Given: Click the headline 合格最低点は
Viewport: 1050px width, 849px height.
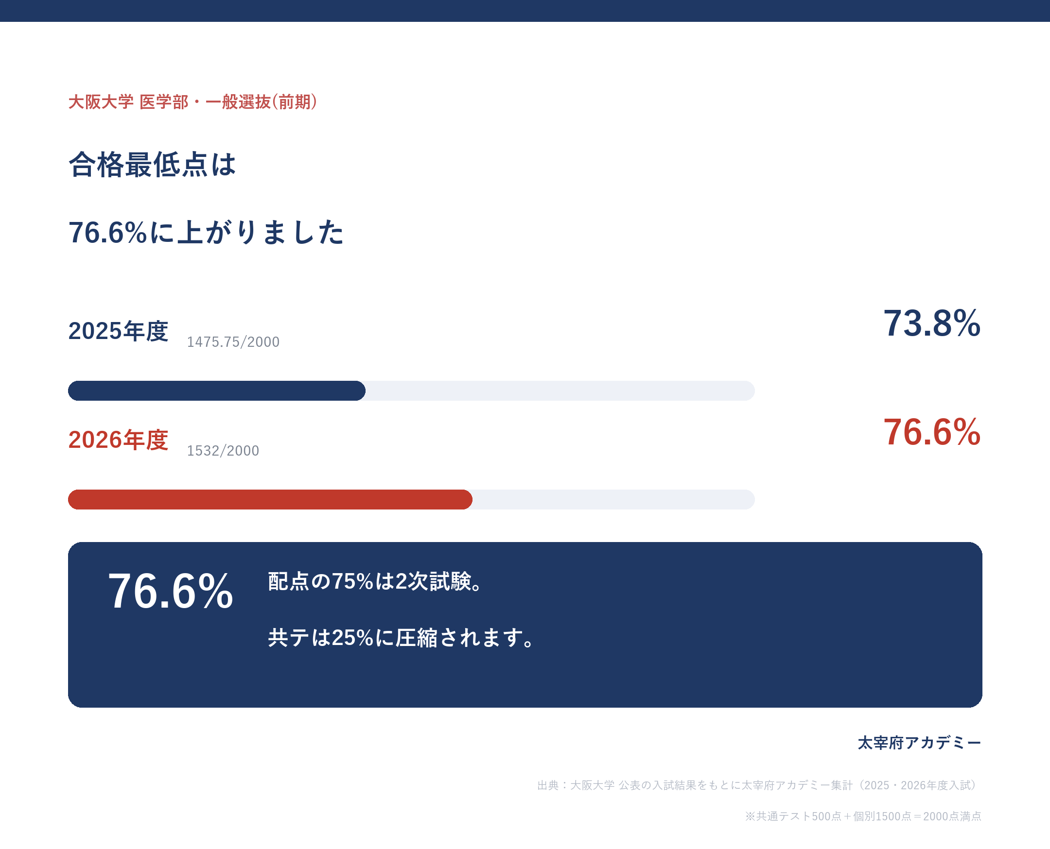Looking at the screenshot, I should pyautogui.click(x=152, y=164).
